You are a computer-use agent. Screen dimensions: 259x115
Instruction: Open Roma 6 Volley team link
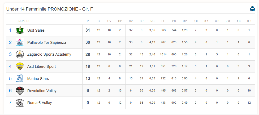click(40, 103)
